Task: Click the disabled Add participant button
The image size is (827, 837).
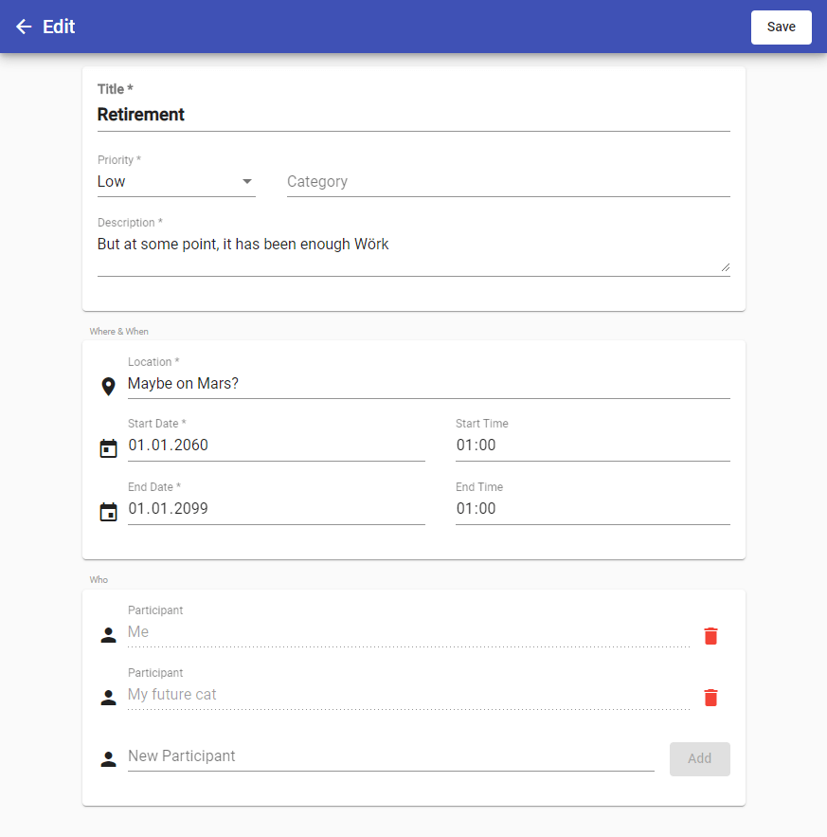Action: tap(699, 758)
